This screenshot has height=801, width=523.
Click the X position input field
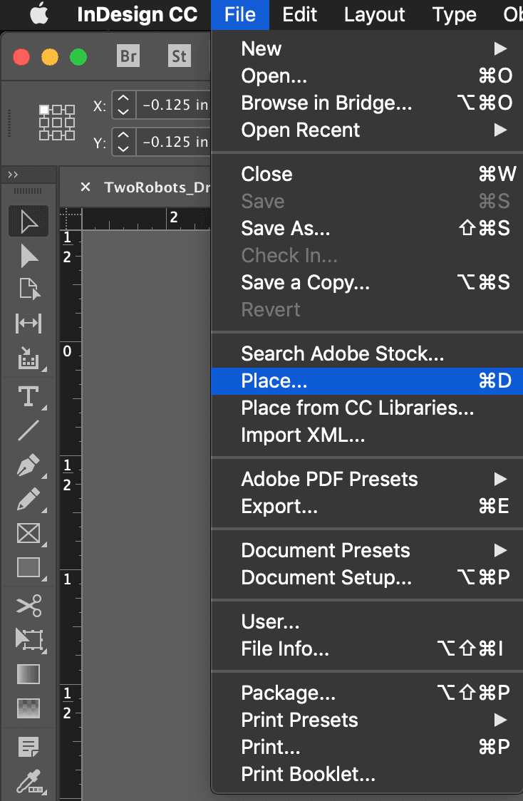[x=175, y=105]
